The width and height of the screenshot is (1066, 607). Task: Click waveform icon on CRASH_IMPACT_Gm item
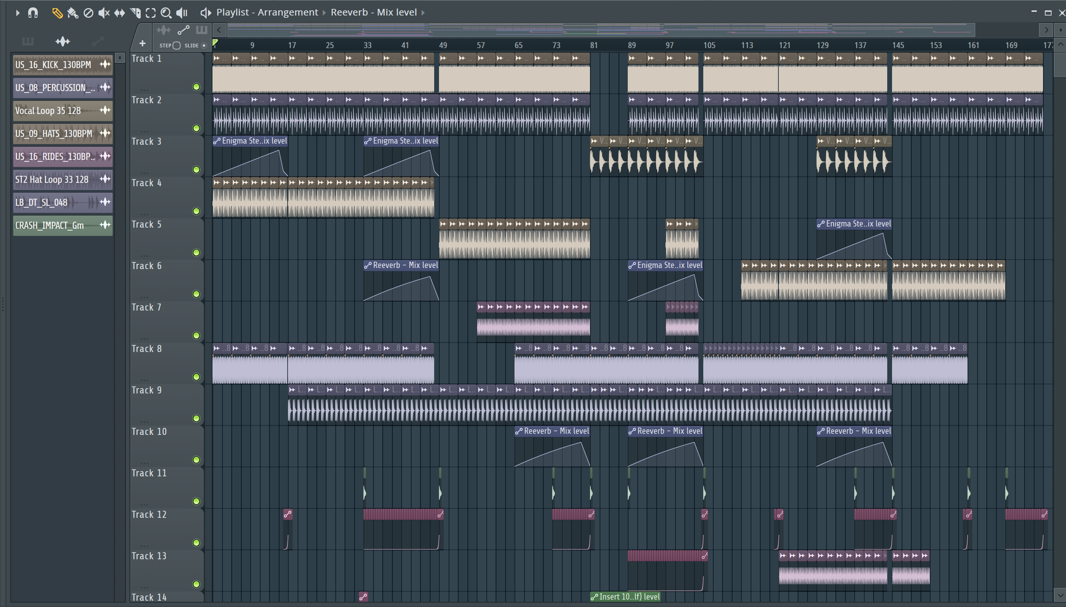tap(105, 225)
